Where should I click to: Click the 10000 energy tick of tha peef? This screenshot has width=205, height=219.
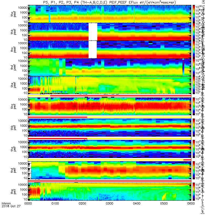(x=23, y=8)
